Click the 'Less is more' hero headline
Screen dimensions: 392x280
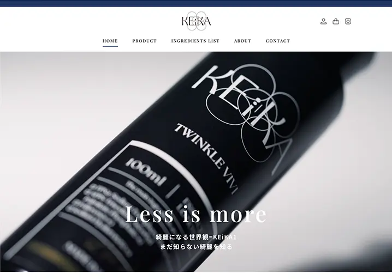click(x=196, y=215)
